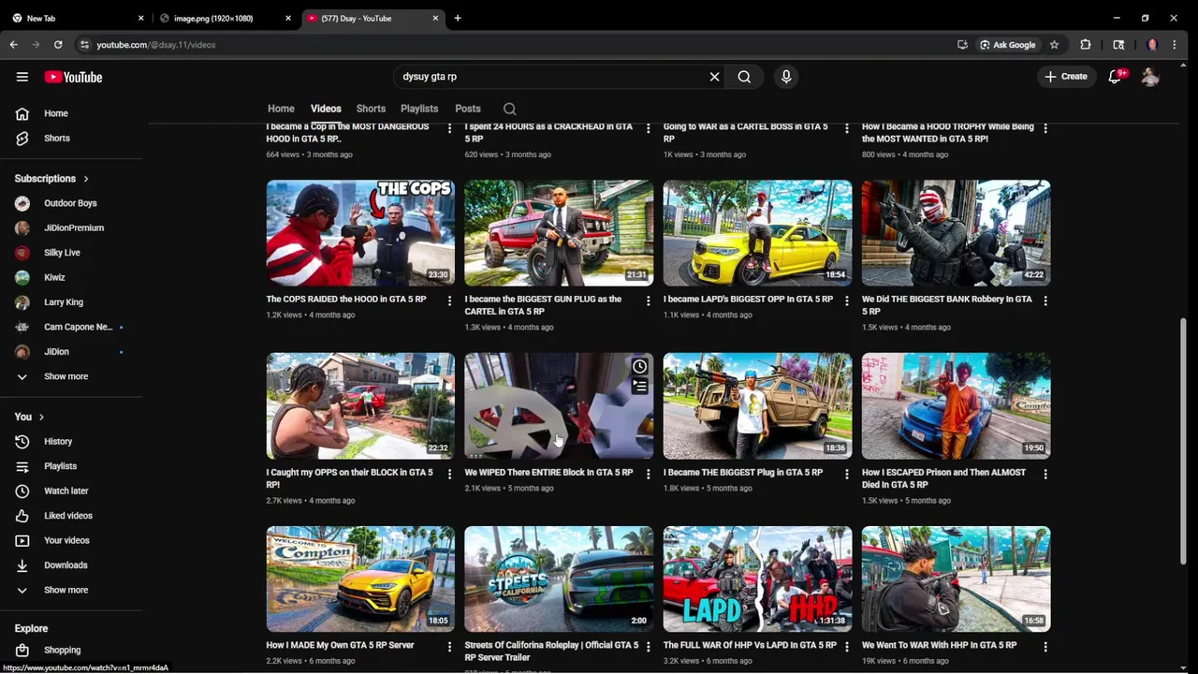The image size is (1198, 674).
Task: Switch to the New Tab browser tab
Action: coord(77,18)
